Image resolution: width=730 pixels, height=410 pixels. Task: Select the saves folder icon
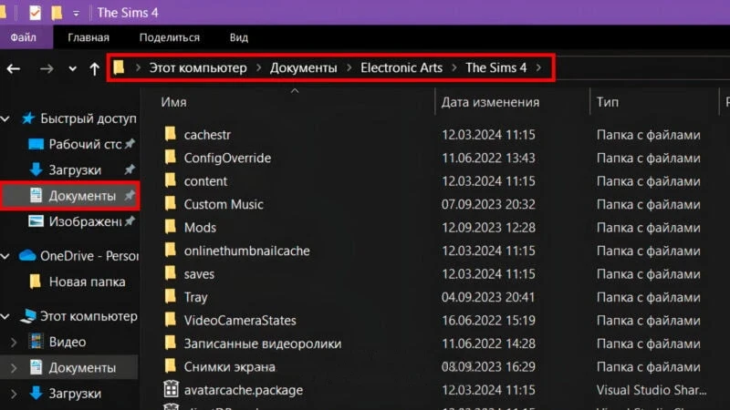tap(171, 273)
